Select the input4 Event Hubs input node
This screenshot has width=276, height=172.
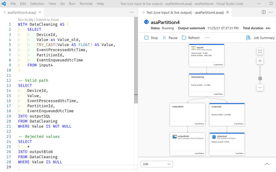206,55
